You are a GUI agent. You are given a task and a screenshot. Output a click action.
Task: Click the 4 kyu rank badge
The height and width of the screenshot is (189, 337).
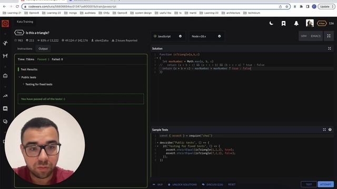322,23
